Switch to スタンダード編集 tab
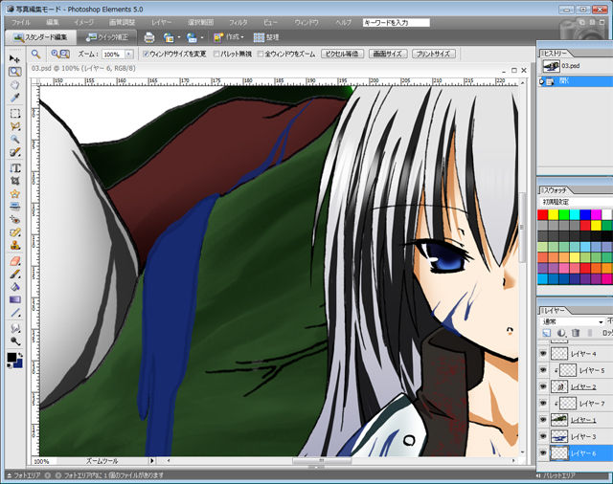 point(40,37)
